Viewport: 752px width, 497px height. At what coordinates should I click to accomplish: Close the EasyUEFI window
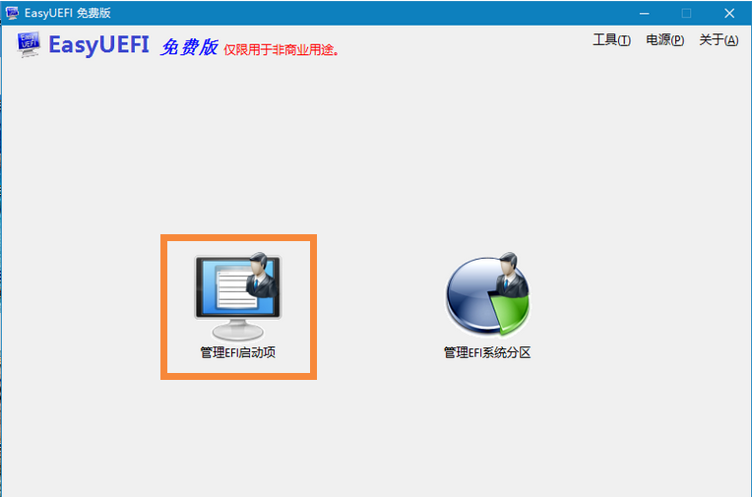729,13
